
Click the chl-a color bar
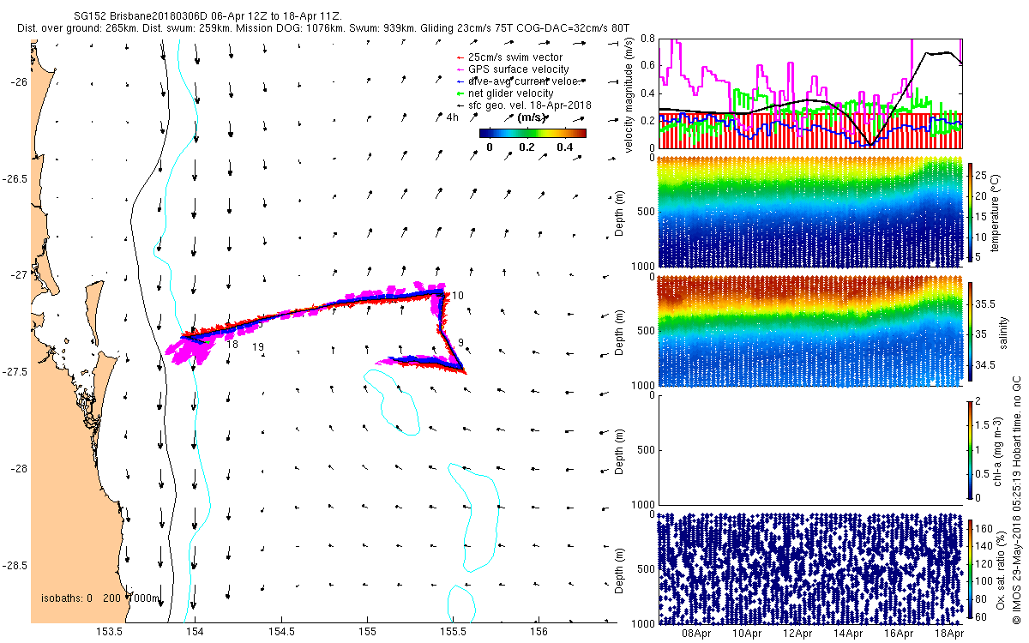pyautogui.click(x=971, y=449)
